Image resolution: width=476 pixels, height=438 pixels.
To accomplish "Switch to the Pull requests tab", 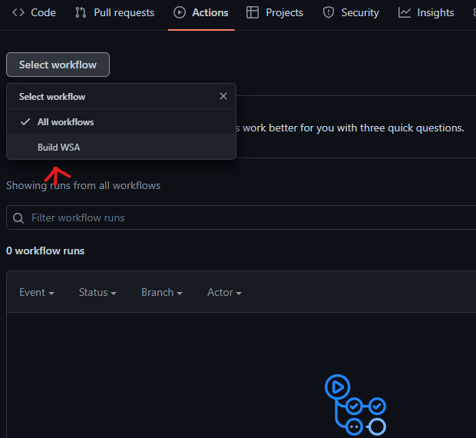I will pos(114,12).
